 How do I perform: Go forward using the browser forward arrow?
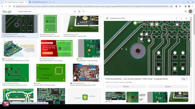[6, 6]
